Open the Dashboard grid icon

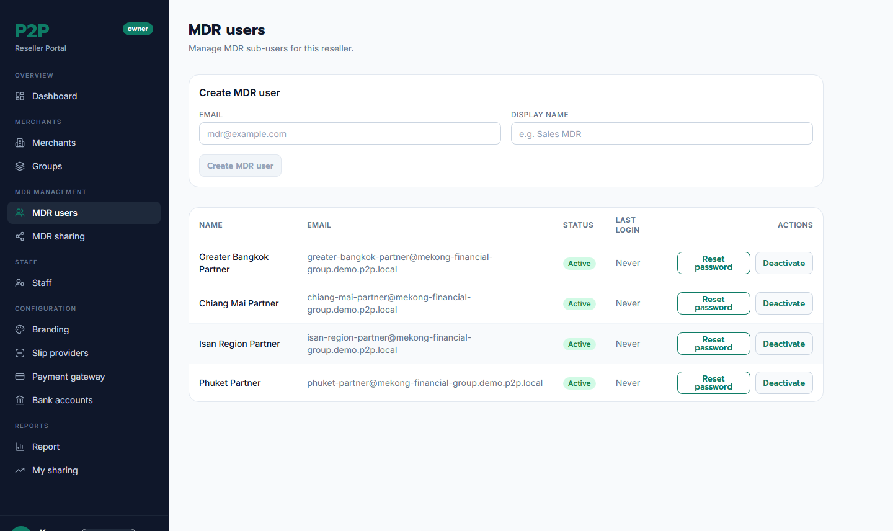(x=20, y=96)
